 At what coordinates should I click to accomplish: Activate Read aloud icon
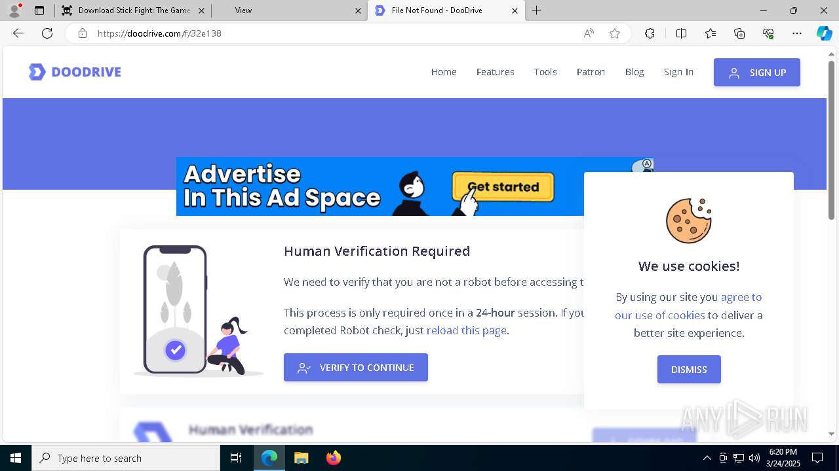[x=589, y=33]
